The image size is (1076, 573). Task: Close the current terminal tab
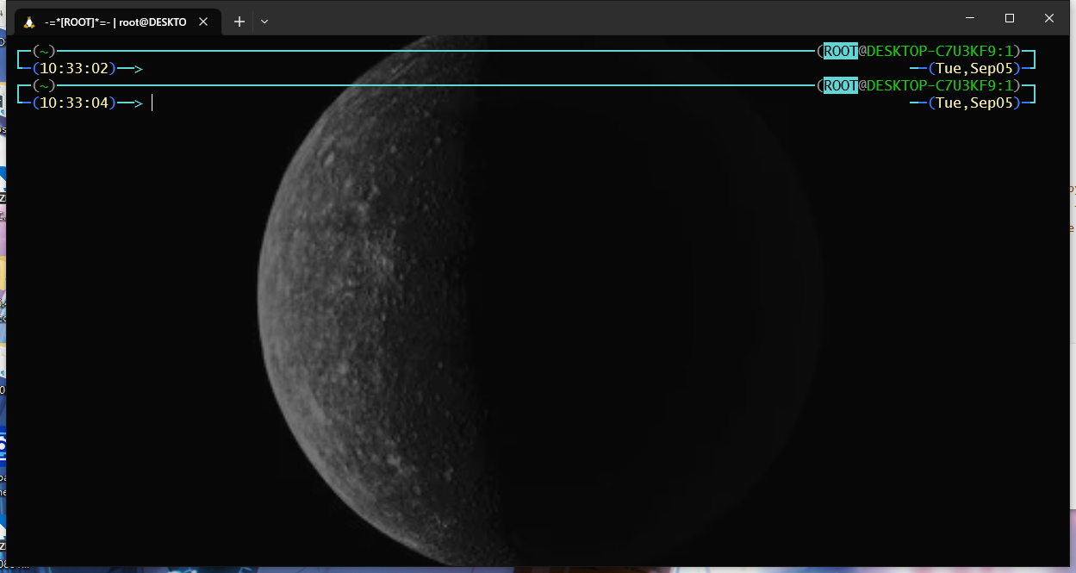(x=203, y=22)
